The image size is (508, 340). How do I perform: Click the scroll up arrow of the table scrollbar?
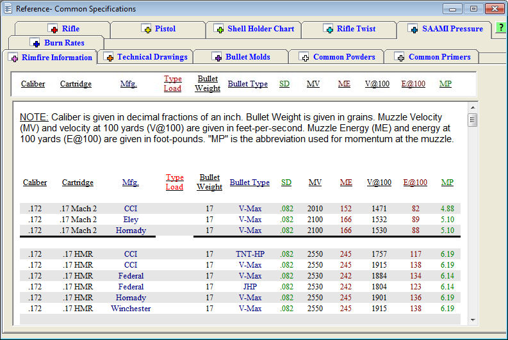point(473,107)
